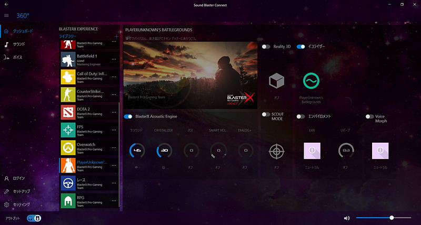Open セッティング settings page

point(22,205)
